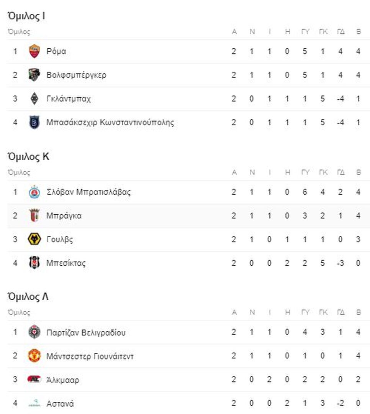Click the Wolves wolf-head logo
Image resolution: width=370 pixels, height=414 pixels.
point(34,239)
